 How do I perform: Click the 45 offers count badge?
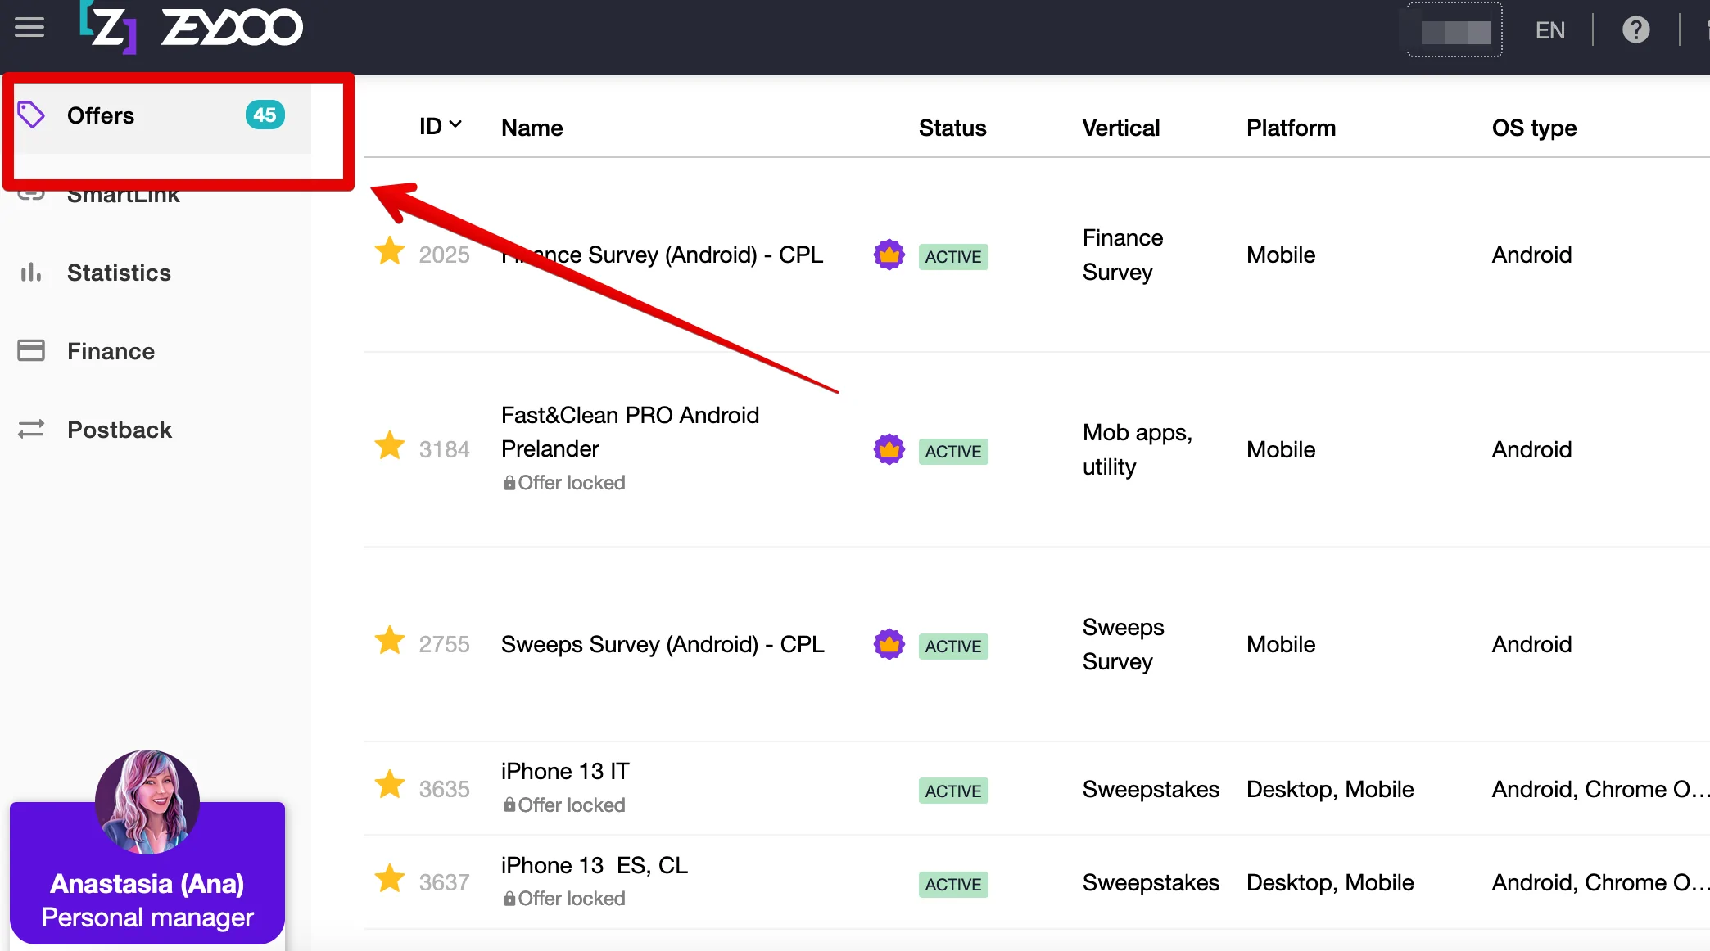coord(265,115)
